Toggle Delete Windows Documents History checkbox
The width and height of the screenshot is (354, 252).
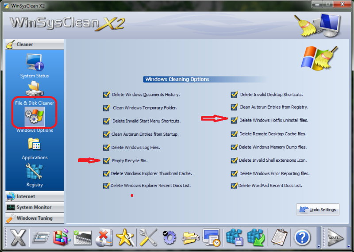(106, 95)
